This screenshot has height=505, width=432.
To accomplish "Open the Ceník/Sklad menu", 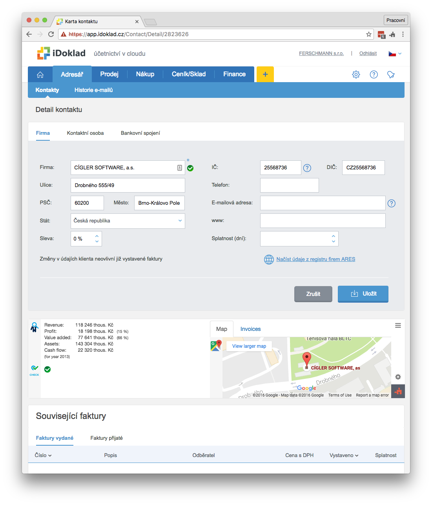I will (189, 74).
